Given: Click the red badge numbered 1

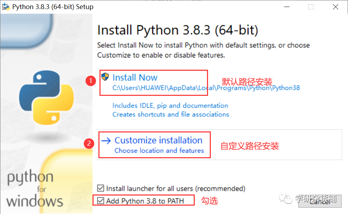Looking at the screenshot, I should coord(91,81).
